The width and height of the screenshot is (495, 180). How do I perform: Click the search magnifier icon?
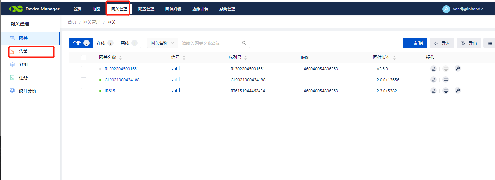(244, 43)
